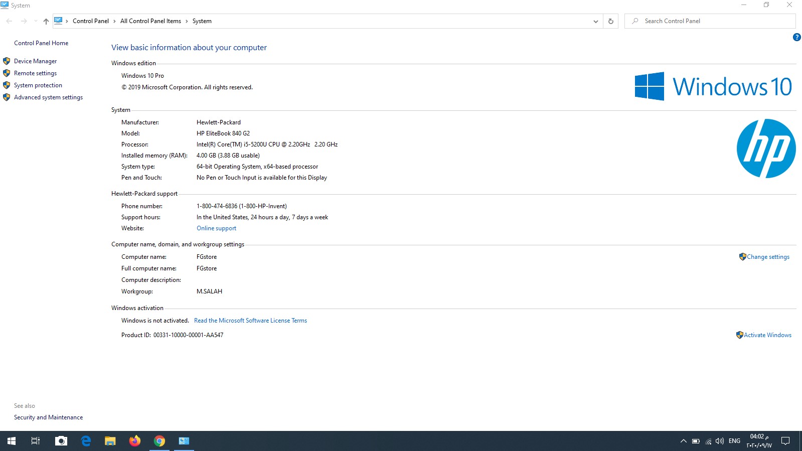Read the Microsoft Software License Terms
Screen dimensions: 802x451
point(250,321)
